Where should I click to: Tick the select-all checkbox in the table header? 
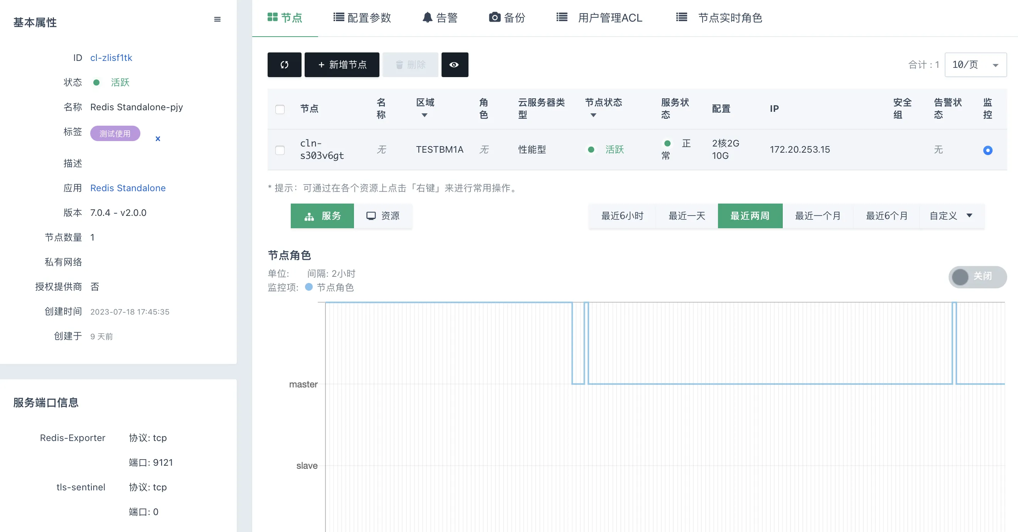pos(280,109)
